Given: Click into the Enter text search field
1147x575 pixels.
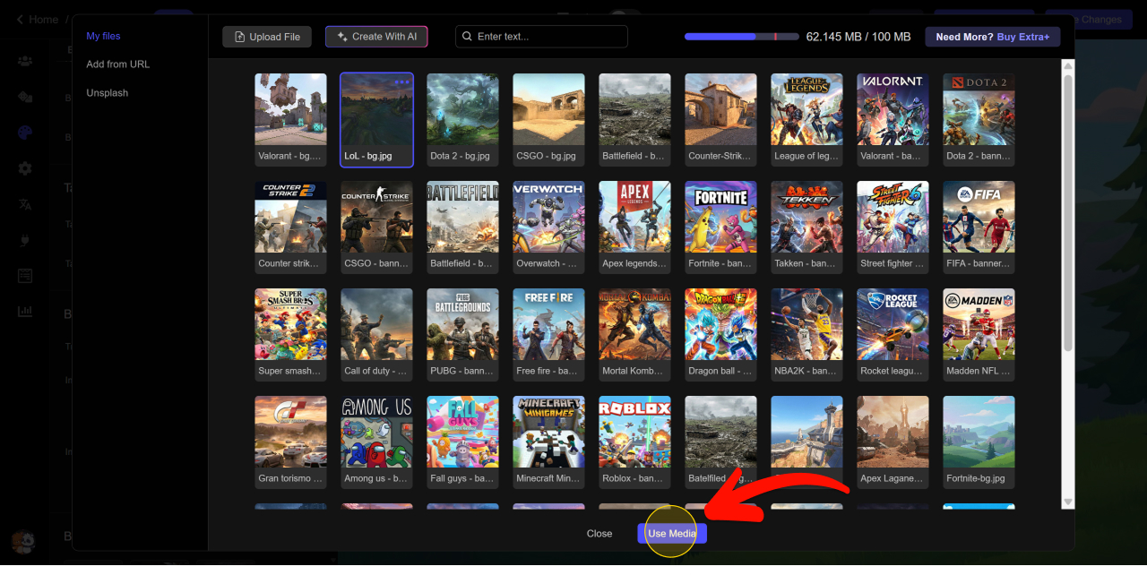Looking at the screenshot, I should click(x=548, y=37).
